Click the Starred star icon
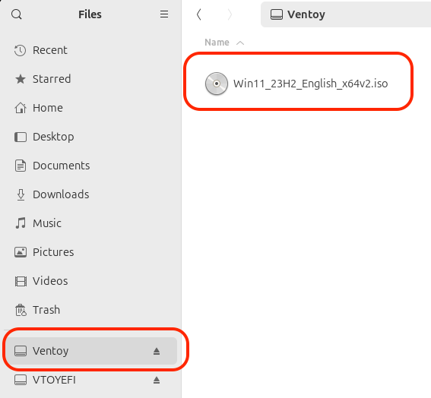Screen dimensions: 431x398 (21, 79)
